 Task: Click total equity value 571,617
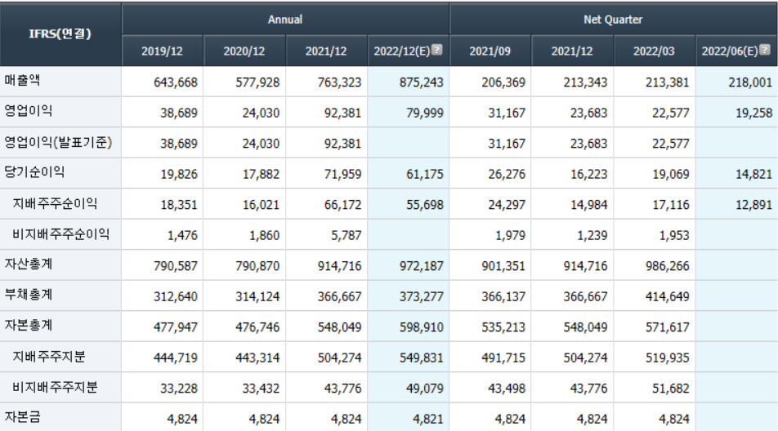[x=668, y=327]
